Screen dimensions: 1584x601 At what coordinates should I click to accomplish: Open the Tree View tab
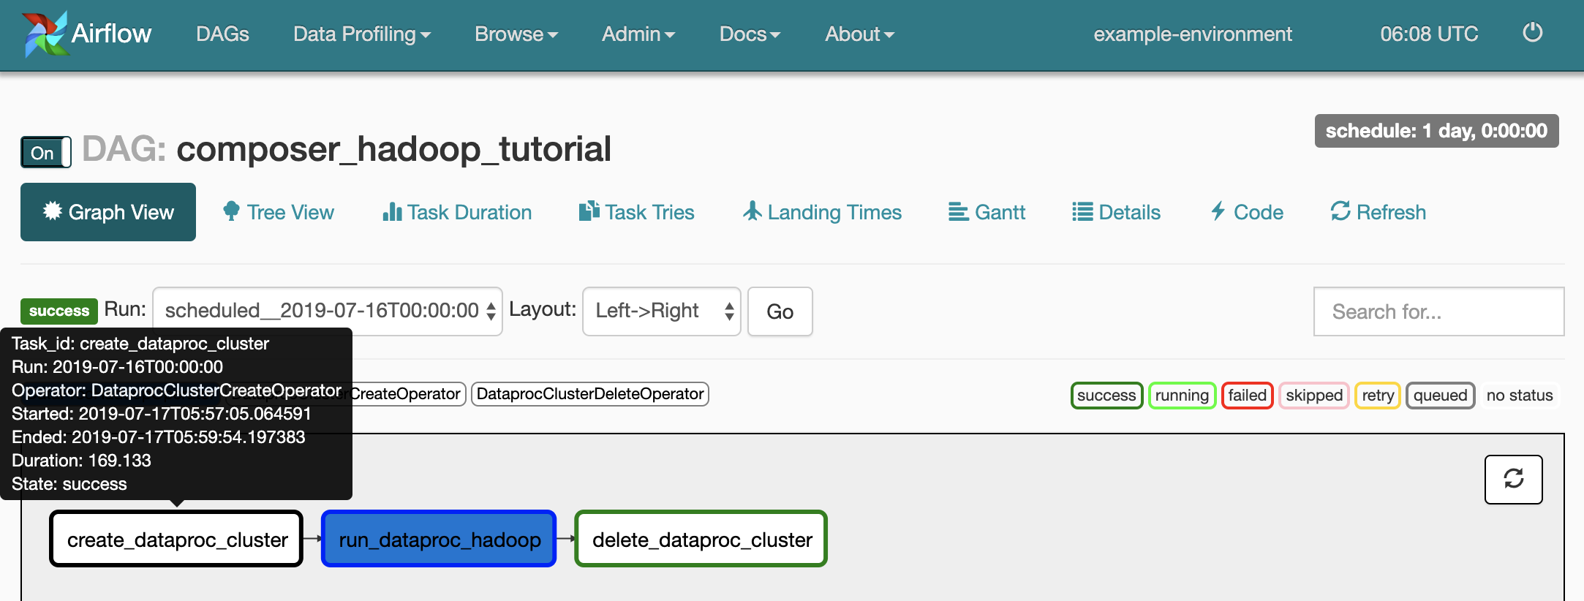point(279,212)
